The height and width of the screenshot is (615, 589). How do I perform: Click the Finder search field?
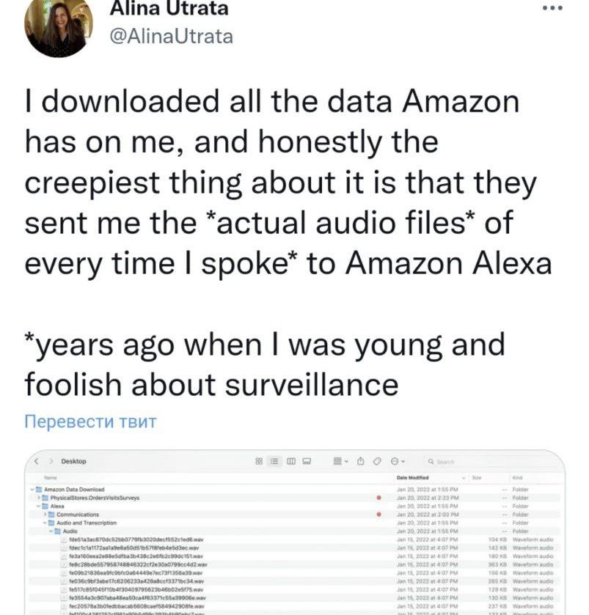(447, 461)
